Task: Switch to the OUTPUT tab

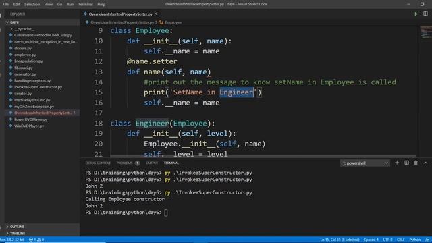Action: (152, 163)
